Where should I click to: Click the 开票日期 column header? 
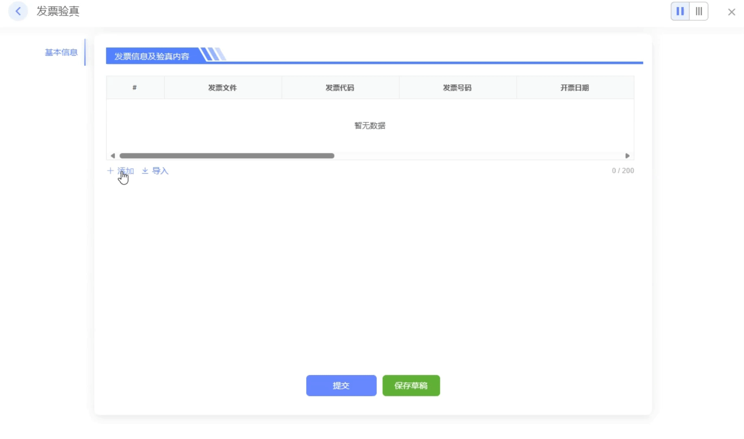click(x=574, y=87)
